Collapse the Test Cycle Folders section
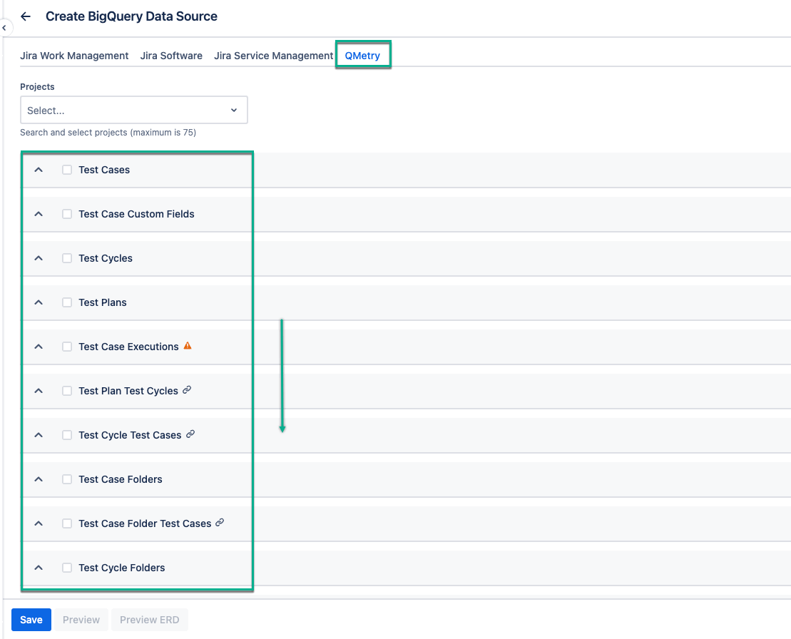 [x=38, y=567]
